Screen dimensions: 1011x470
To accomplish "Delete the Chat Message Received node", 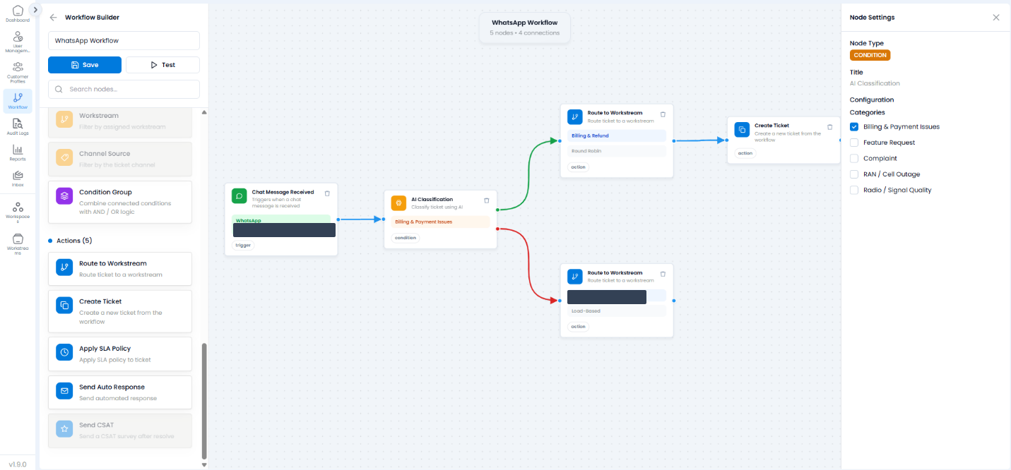I will [327, 193].
